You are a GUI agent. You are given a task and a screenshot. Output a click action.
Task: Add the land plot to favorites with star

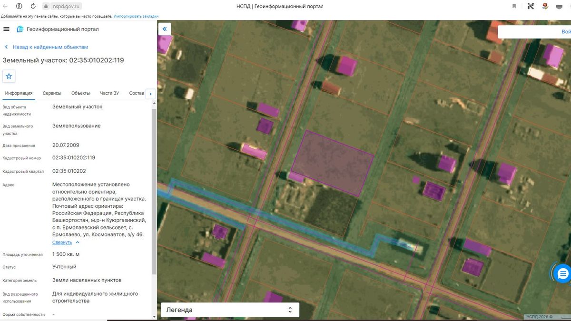point(9,76)
